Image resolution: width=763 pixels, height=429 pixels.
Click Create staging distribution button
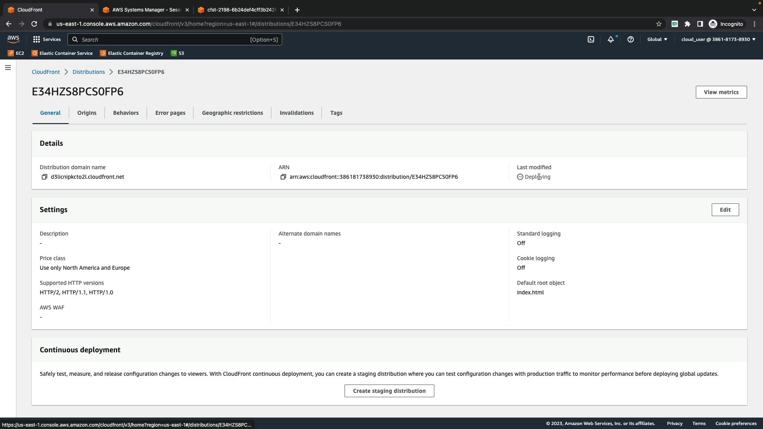pos(389,391)
